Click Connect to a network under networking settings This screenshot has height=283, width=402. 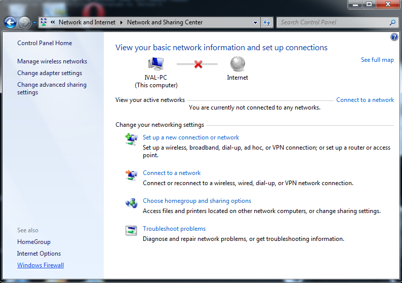(172, 173)
